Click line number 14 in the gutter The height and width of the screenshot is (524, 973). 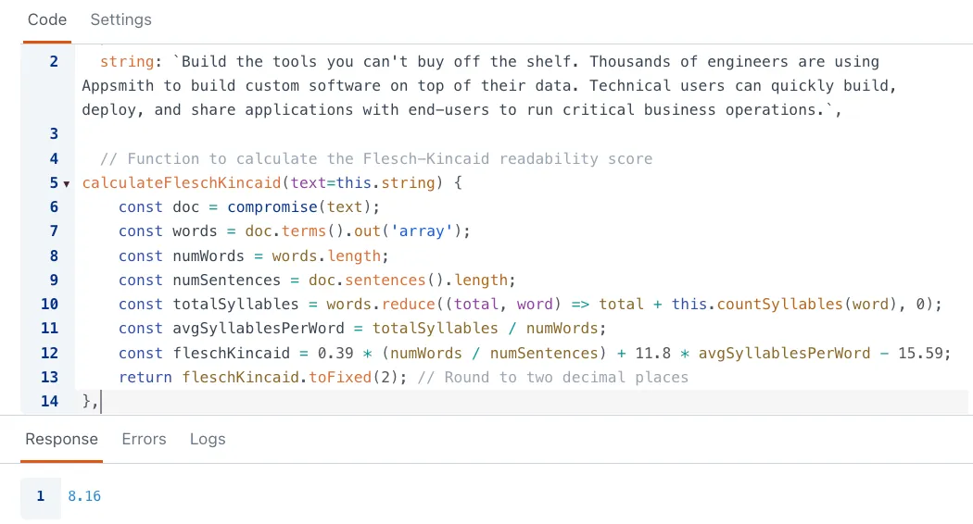point(49,401)
